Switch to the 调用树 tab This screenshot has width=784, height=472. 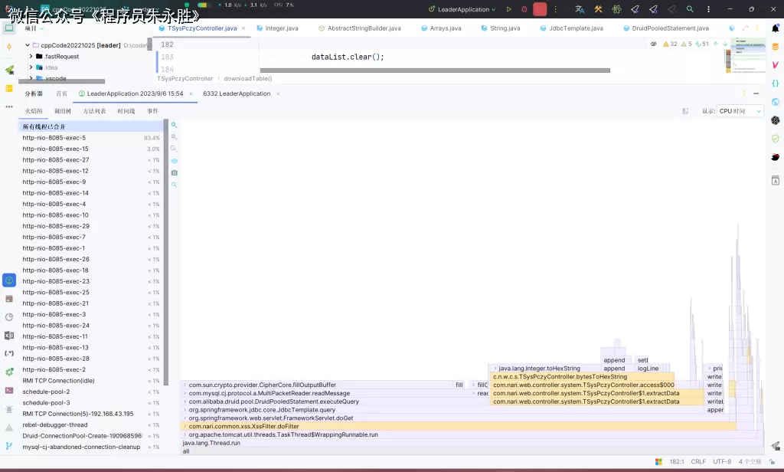tap(63, 111)
